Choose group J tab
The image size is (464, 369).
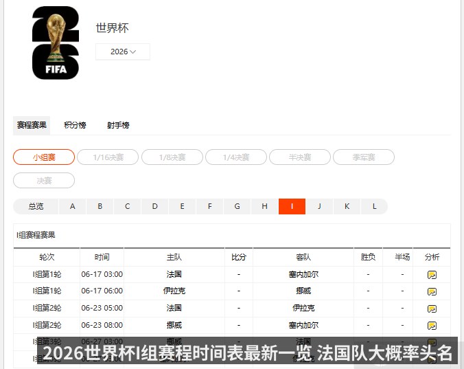click(x=319, y=206)
